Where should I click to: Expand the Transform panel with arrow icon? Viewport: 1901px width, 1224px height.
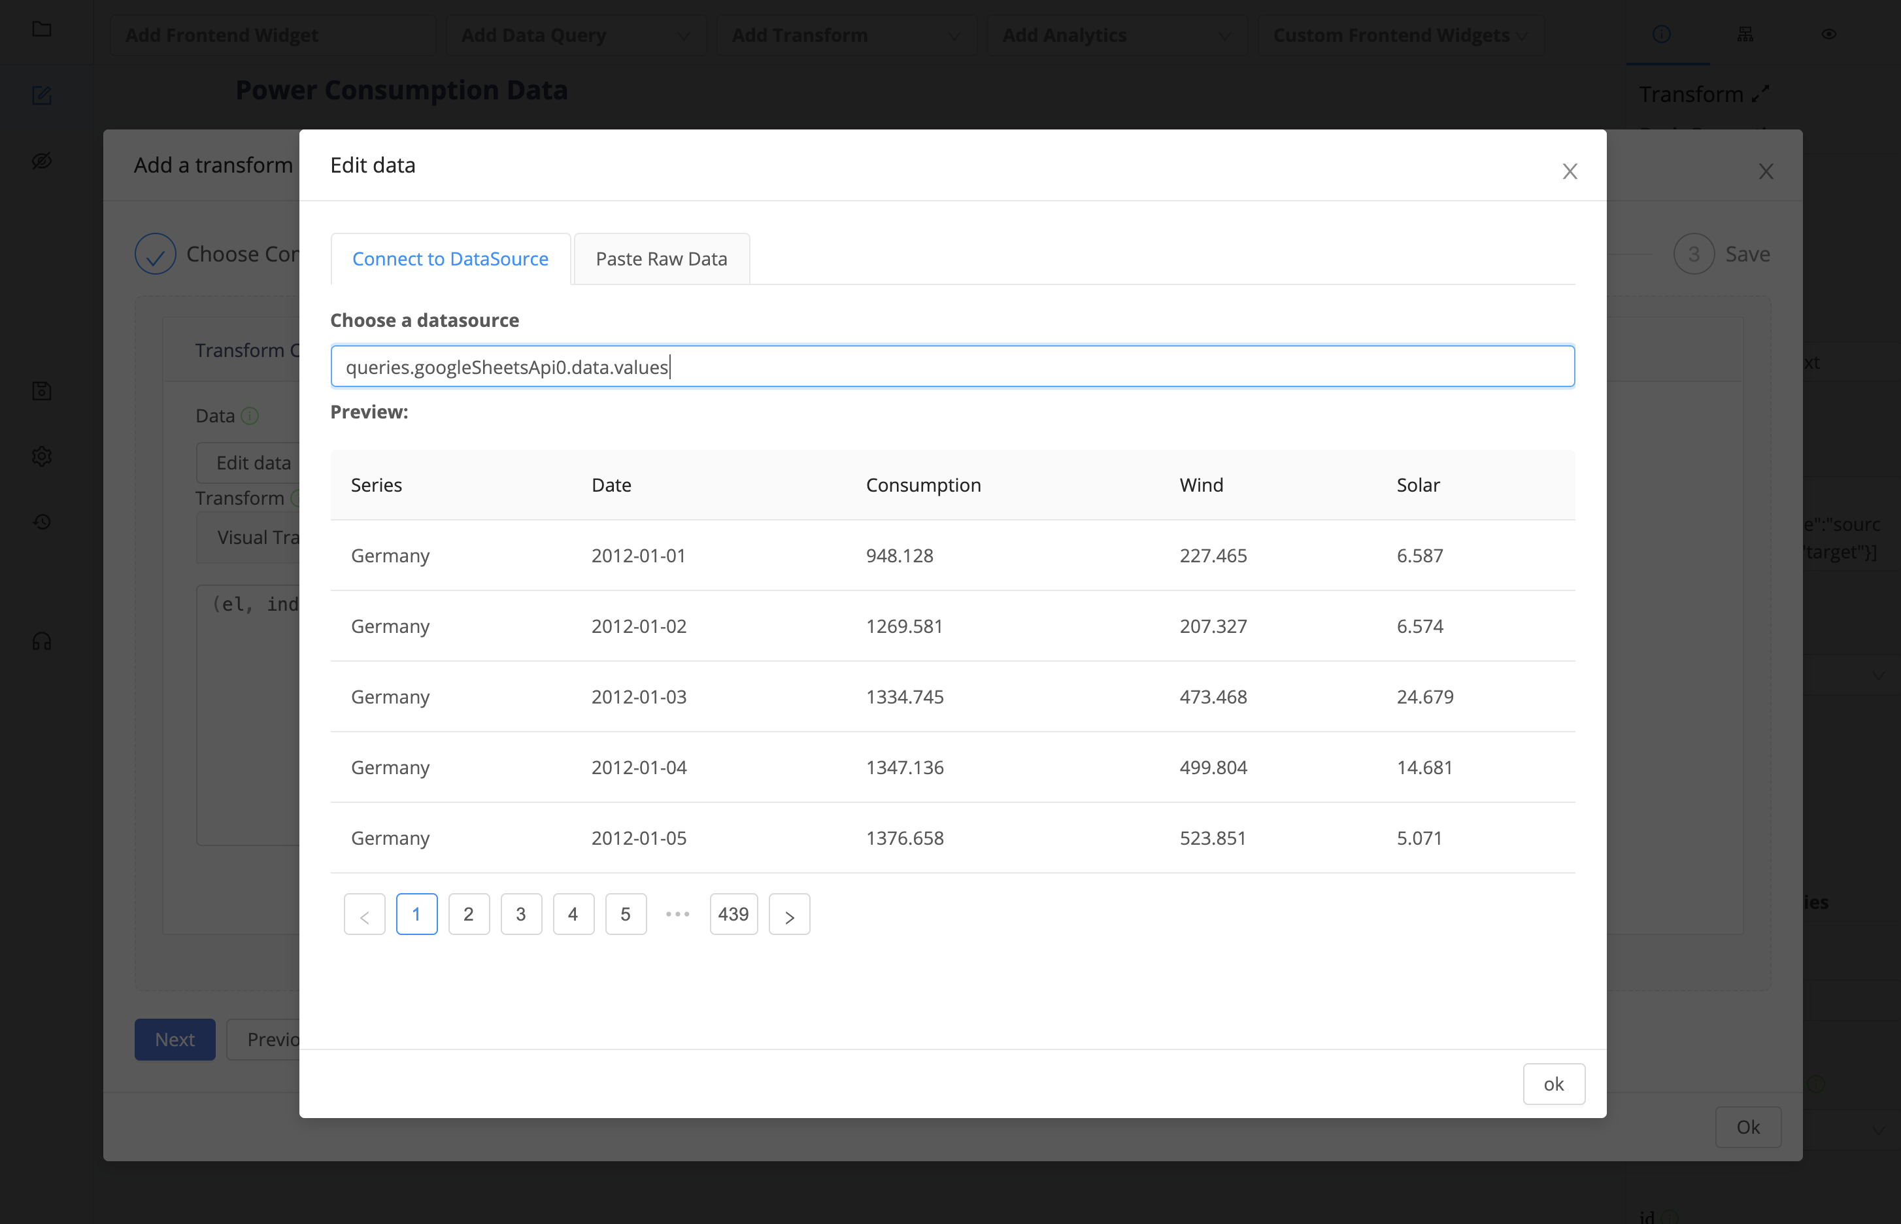point(1760,93)
